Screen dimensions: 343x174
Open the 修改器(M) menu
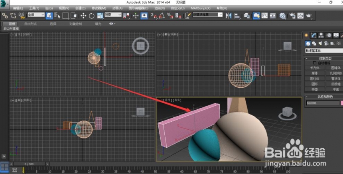click(99, 8)
